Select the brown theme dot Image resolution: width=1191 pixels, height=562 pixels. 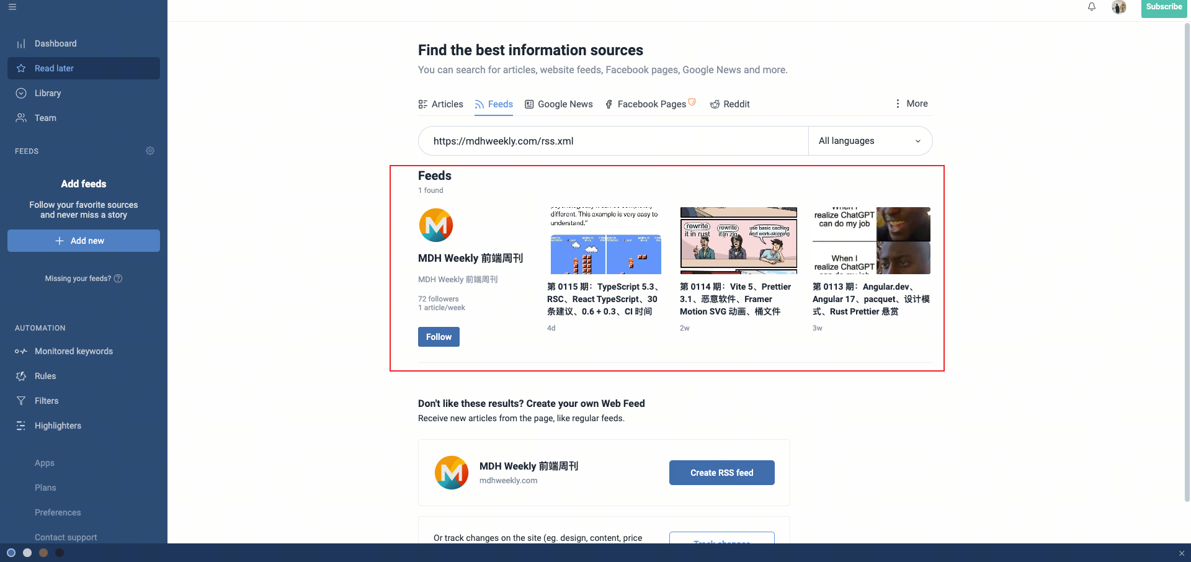click(43, 553)
